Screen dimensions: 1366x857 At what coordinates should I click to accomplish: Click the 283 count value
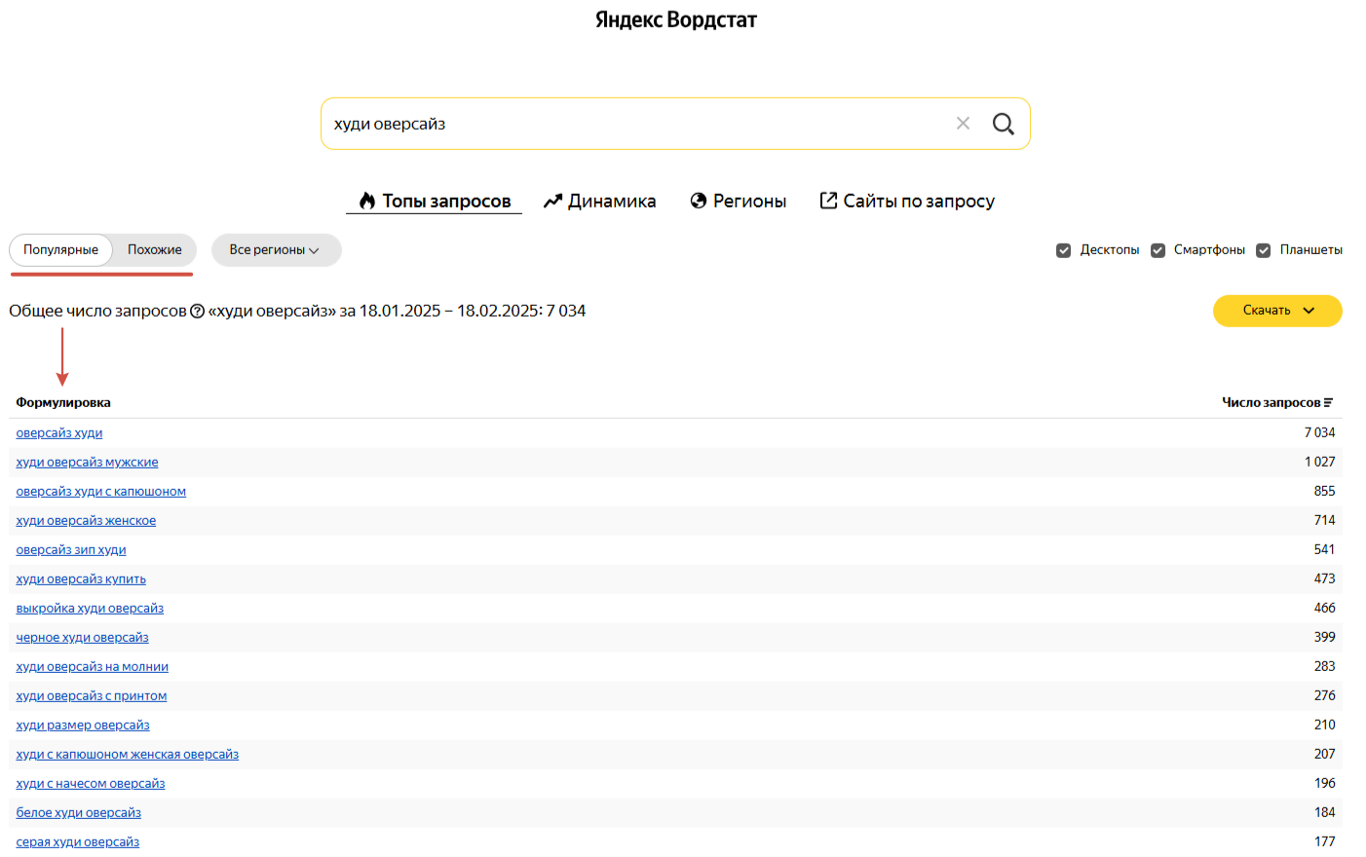point(1324,666)
